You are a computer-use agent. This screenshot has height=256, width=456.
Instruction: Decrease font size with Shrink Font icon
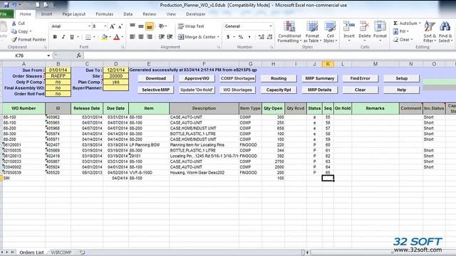(x=120, y=26)
